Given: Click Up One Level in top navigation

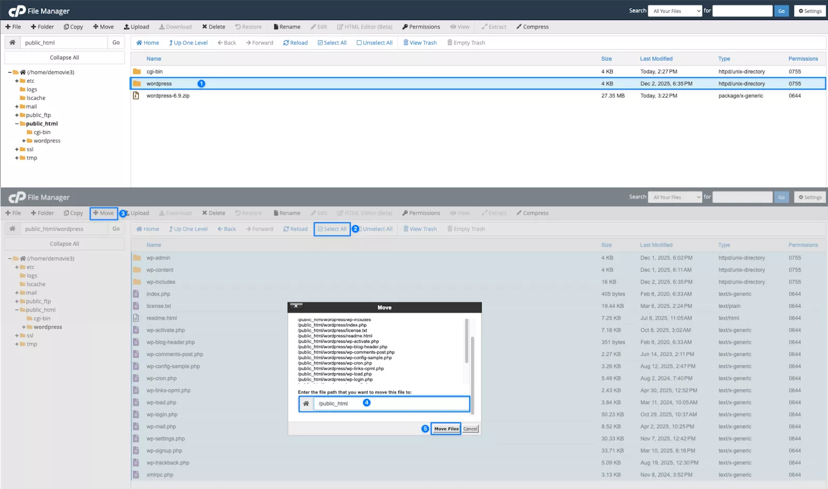Looking at the screenshot, I should (188, 43).
